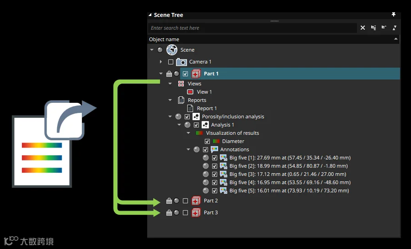Click the expand-all tree icon in search bar

tap(374, 28)
